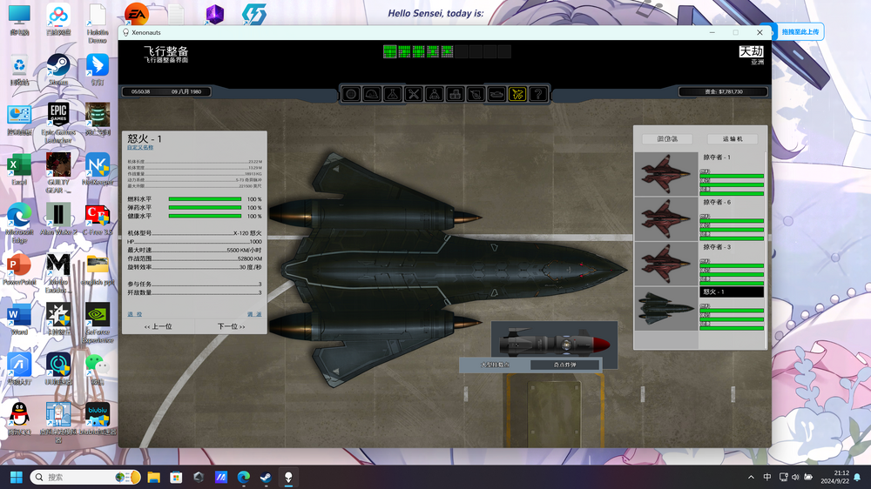Open the Word desktop shortcut
Viewport: 871px width, 489px height.
(x=19, y=319)
